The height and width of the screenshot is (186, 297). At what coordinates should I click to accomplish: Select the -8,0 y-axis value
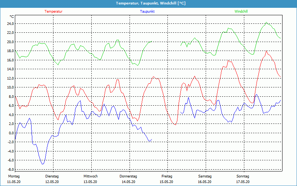[11, 169]
